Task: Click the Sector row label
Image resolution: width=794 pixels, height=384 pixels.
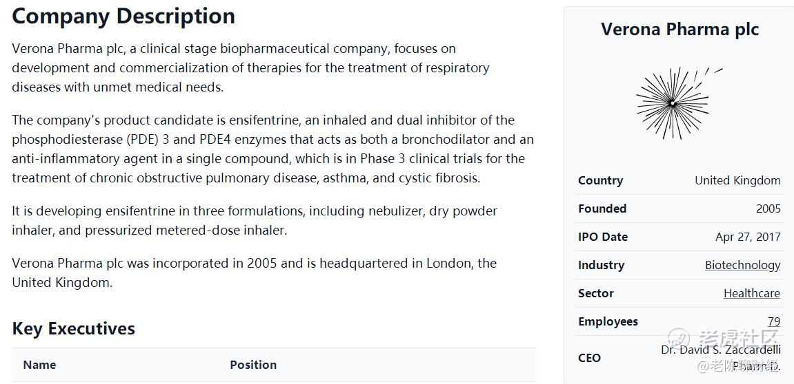Action: pos(596,293)
